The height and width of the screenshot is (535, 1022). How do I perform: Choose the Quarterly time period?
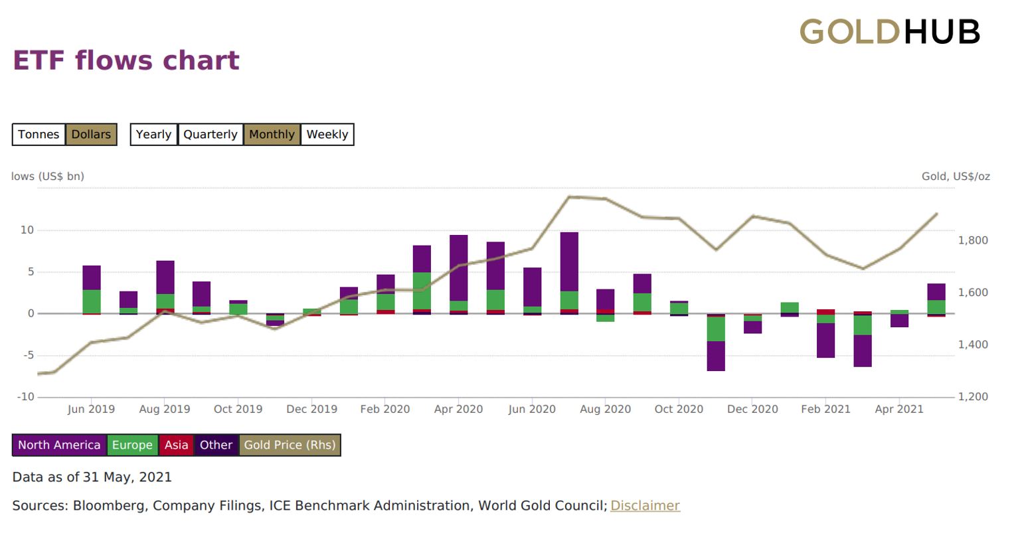210,135
